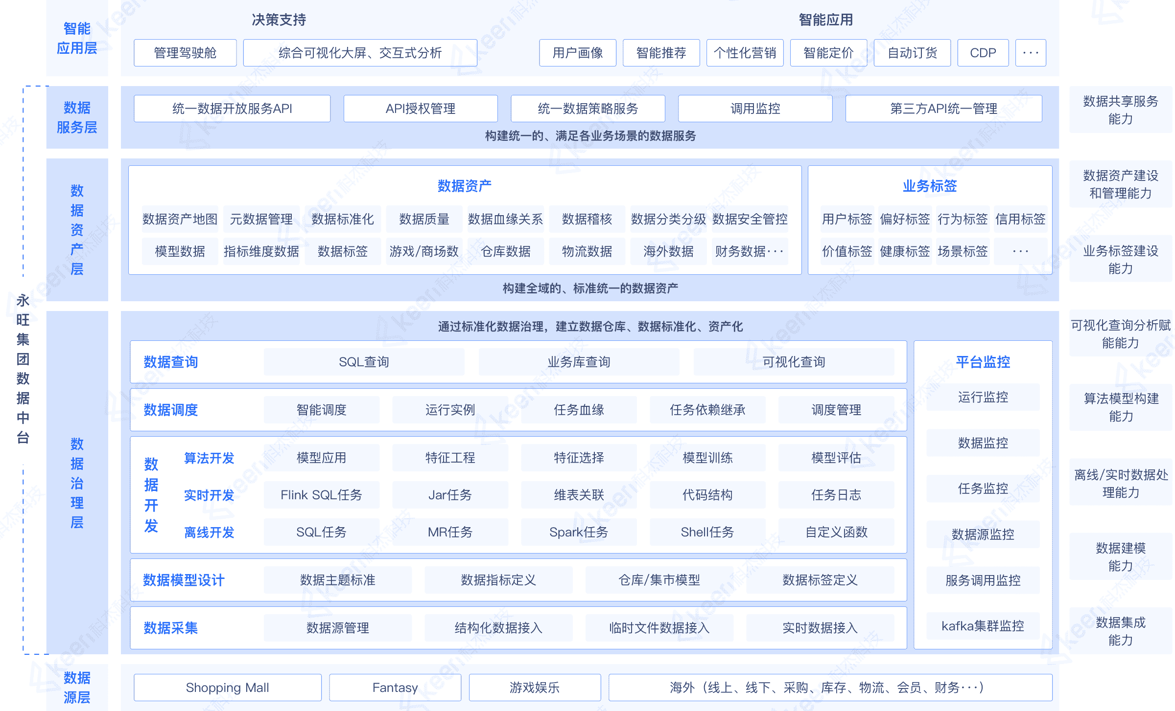
Task: Select the 智能调度 box
Action: [x=322, y=410]
